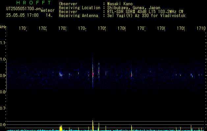Click the 0.6 frequency axis label
Viewport: 207px width, 131px height.
point(3,124)
